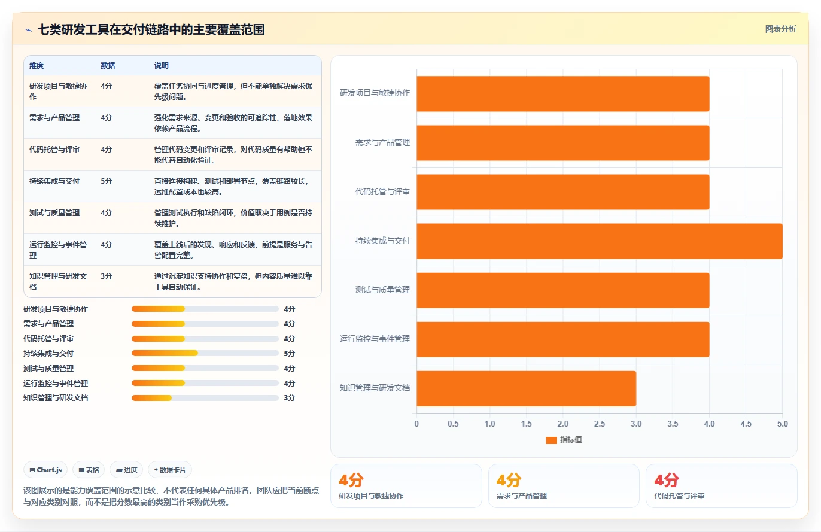Image resolution: width=821 pixels, height=532 pixels.
Task: Click the 测试与质量管理 table row name
Action: coord(54,212)
